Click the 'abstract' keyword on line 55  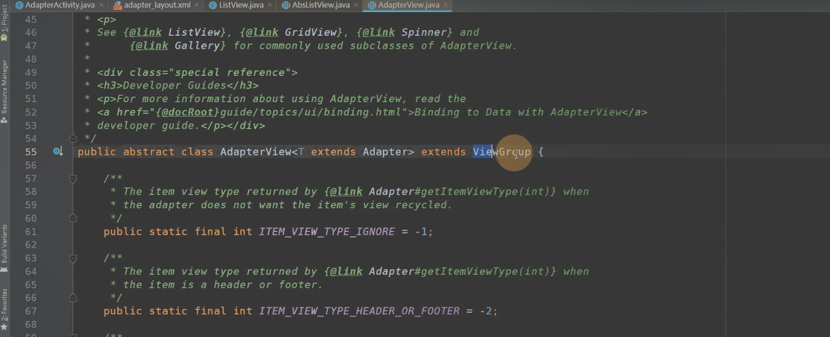tap(148, 152)
